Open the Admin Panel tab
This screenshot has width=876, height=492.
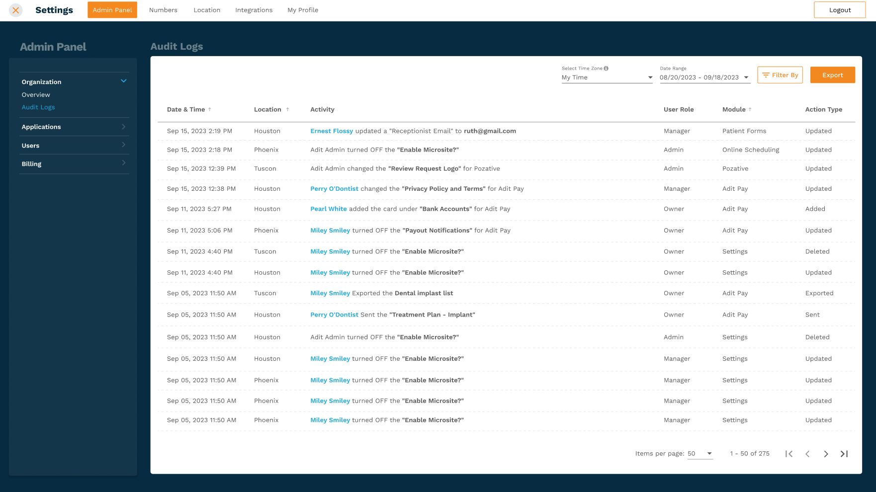(x=112, y=10)
